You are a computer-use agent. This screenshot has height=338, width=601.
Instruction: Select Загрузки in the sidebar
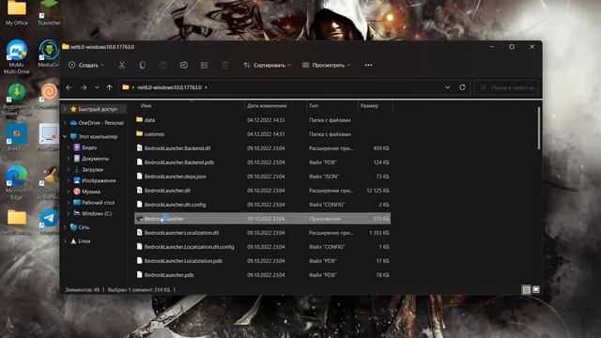click(x=92, y=169)
